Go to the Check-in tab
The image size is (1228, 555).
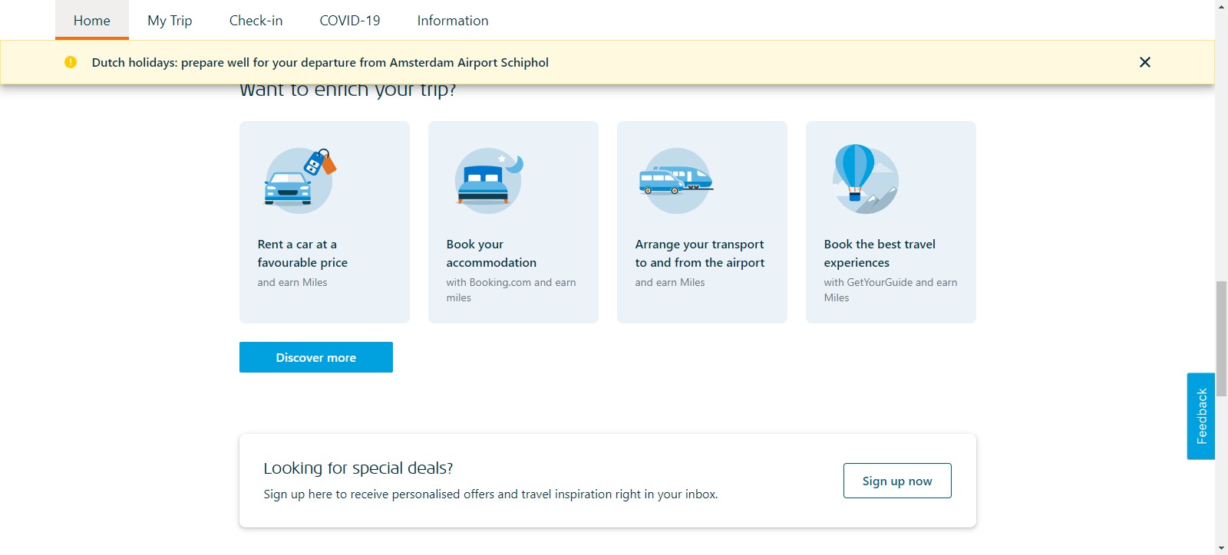(256, 21)
